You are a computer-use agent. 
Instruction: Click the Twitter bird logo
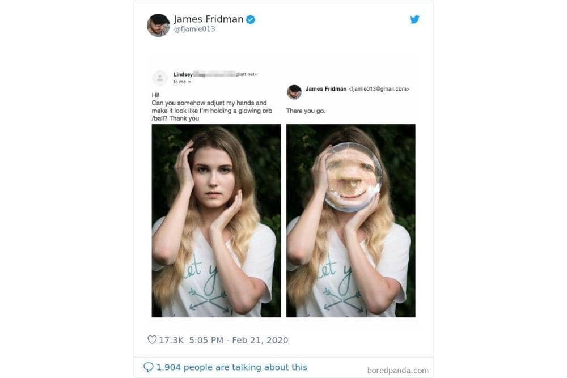414,19
